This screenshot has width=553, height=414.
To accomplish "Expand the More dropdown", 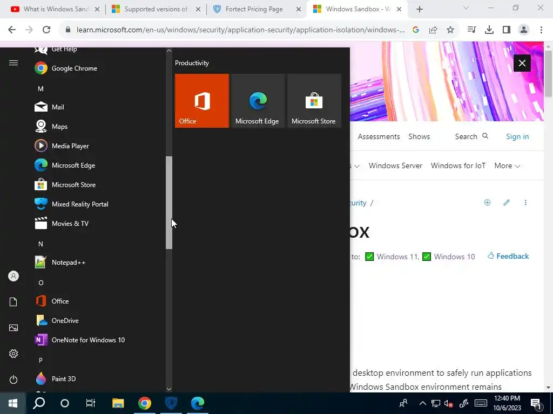I will [x=507, y=166].
